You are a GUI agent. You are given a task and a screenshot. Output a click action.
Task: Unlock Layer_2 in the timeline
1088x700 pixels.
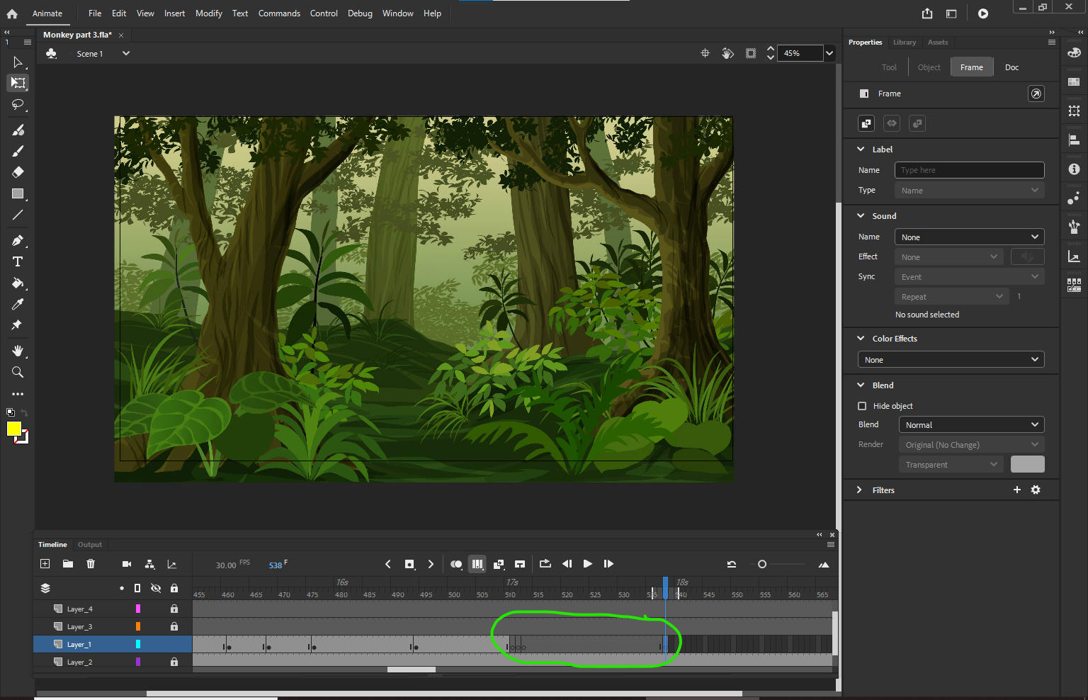click(174, 662)
